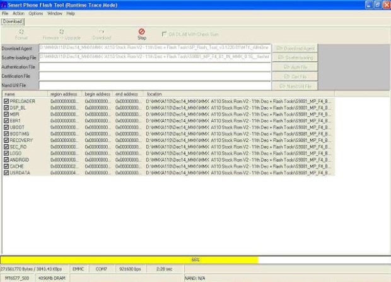Click the Download toolbar icon
The height and width of the screenshot is (282, 391).
(x=102, y=32)
